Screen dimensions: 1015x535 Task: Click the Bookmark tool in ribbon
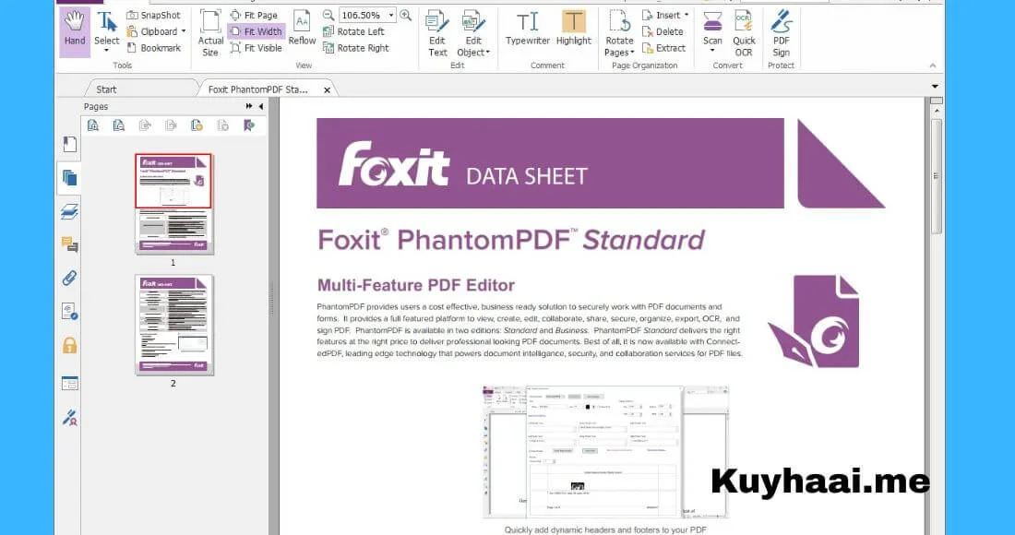click(x=153, y=48)
